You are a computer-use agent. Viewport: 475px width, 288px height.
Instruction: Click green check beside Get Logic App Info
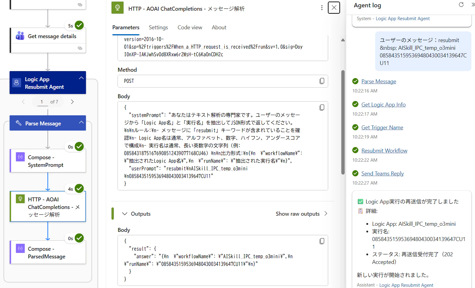pos(355,104)
